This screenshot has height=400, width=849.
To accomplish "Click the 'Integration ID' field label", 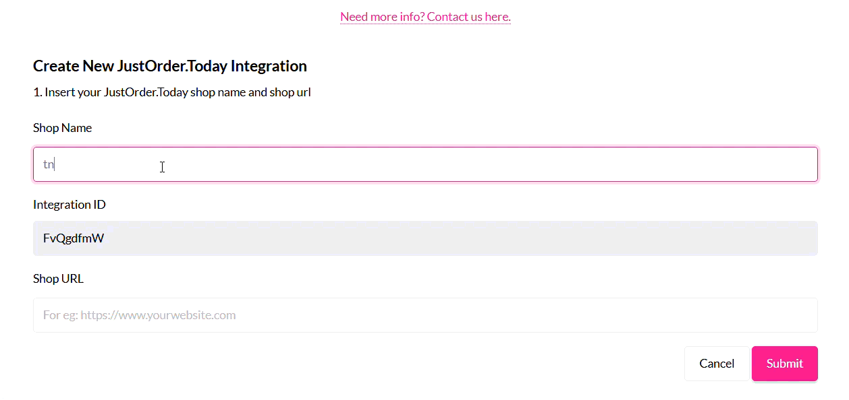I will click(69, 205).
